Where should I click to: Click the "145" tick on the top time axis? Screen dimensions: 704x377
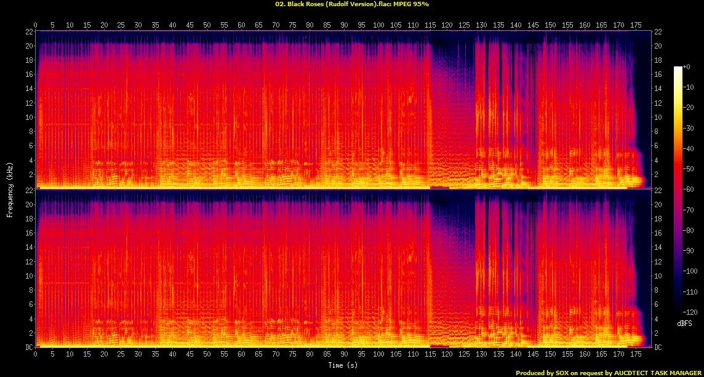coord(533,25)
